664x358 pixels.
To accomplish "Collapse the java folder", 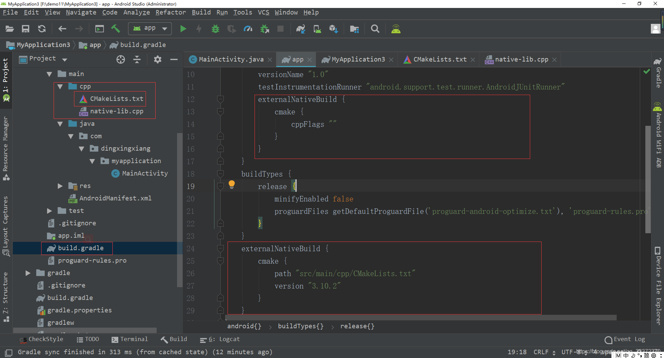I will pyautogui.click(x=60, y=124).
